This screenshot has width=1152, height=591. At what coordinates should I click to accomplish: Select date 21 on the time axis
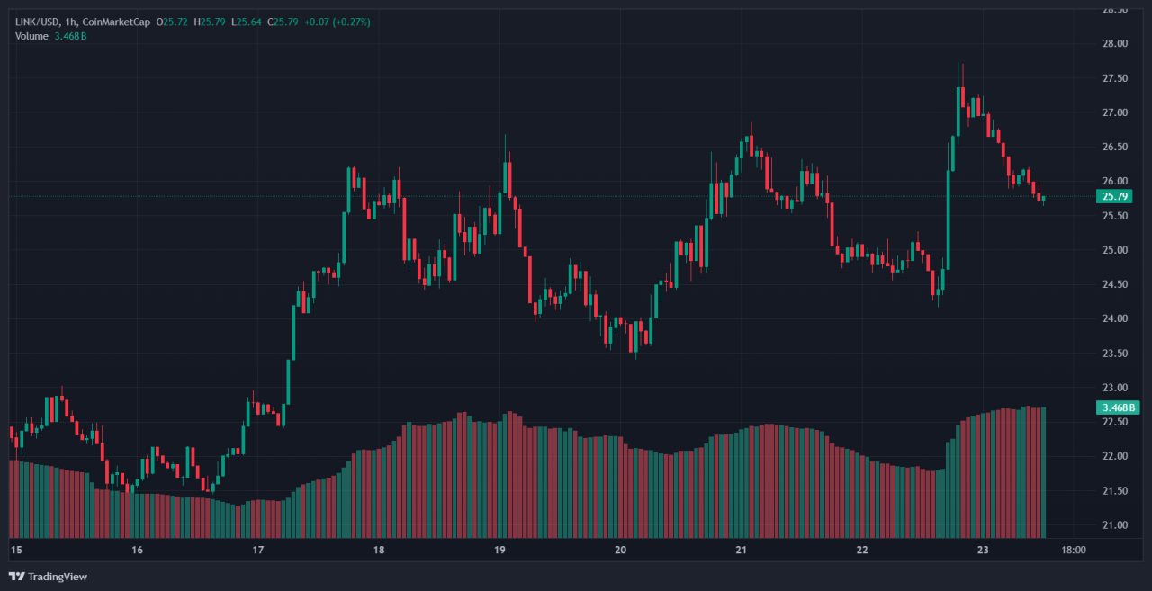[742, 550]
